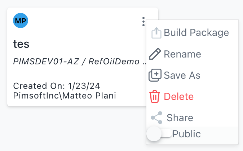Click the Save As duplicate icon
This screenshot has width=243, height=151.
click(x=155, y=75)
